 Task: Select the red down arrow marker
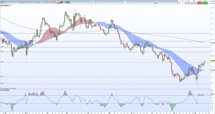44,3
